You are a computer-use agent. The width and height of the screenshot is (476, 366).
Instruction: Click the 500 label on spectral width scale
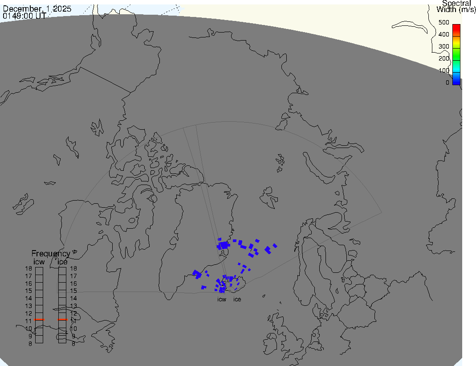point(444,22)
